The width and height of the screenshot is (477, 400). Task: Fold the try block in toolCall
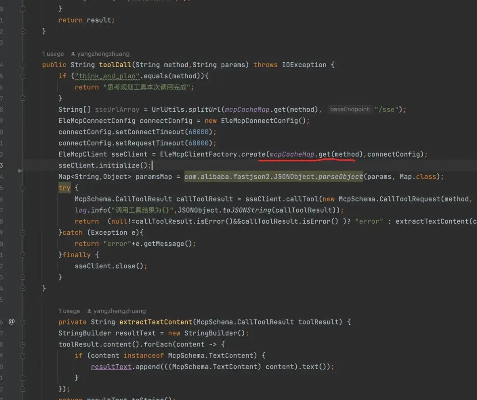pos(23,188)
